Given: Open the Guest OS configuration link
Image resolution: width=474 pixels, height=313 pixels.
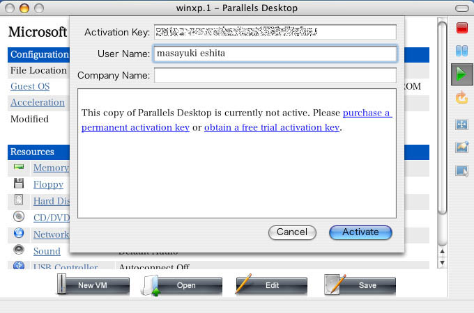Looking at the screenshot, I should click(30, 86).
